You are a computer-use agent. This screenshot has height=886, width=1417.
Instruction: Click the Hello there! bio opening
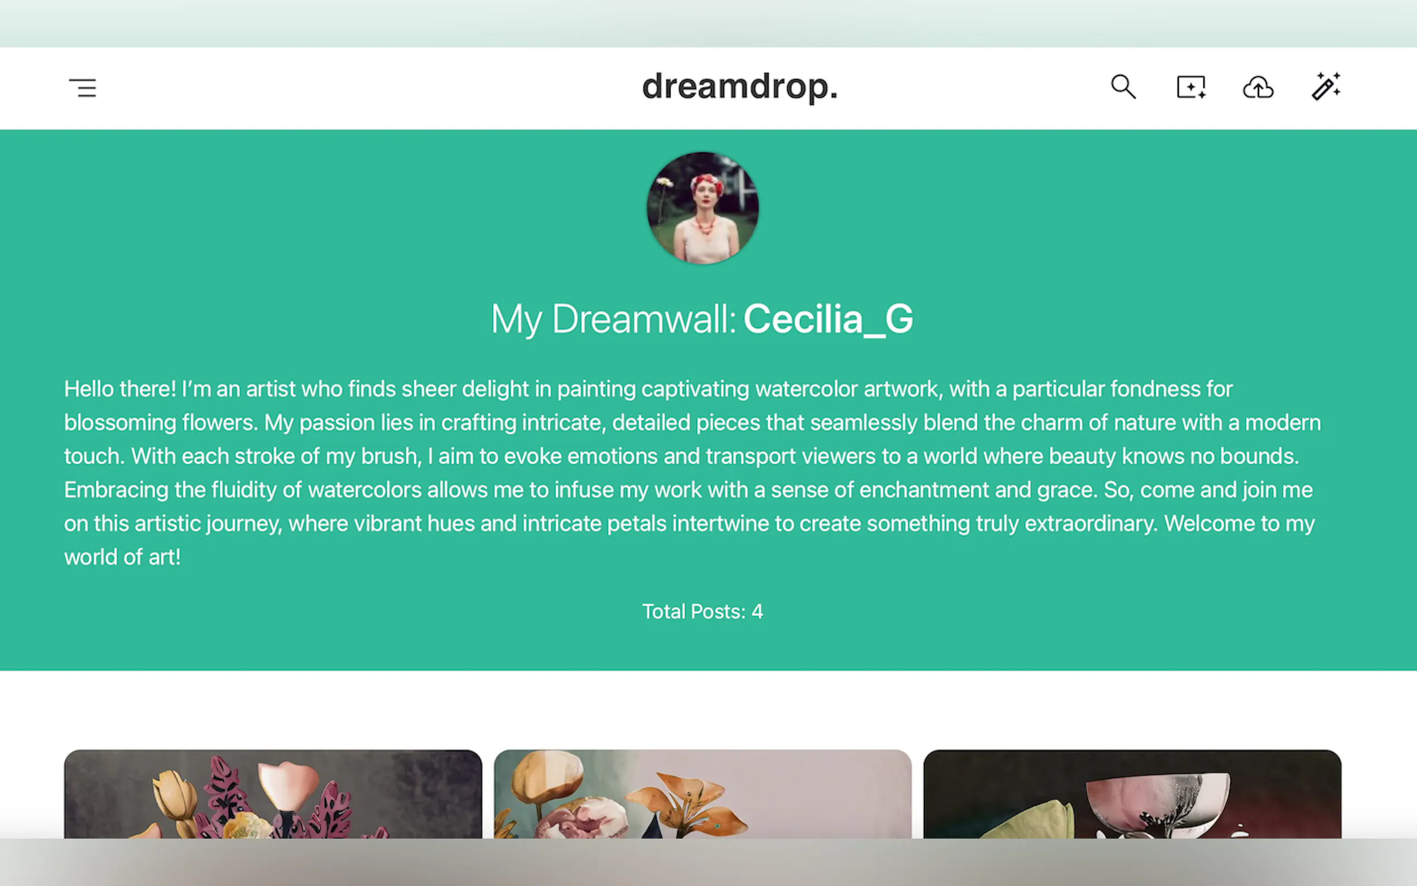click(x=120, y=389)
